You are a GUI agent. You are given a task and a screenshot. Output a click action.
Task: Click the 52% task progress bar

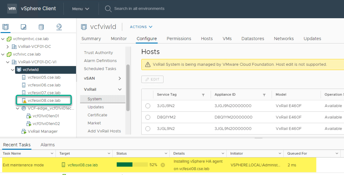tap(132, 165)
